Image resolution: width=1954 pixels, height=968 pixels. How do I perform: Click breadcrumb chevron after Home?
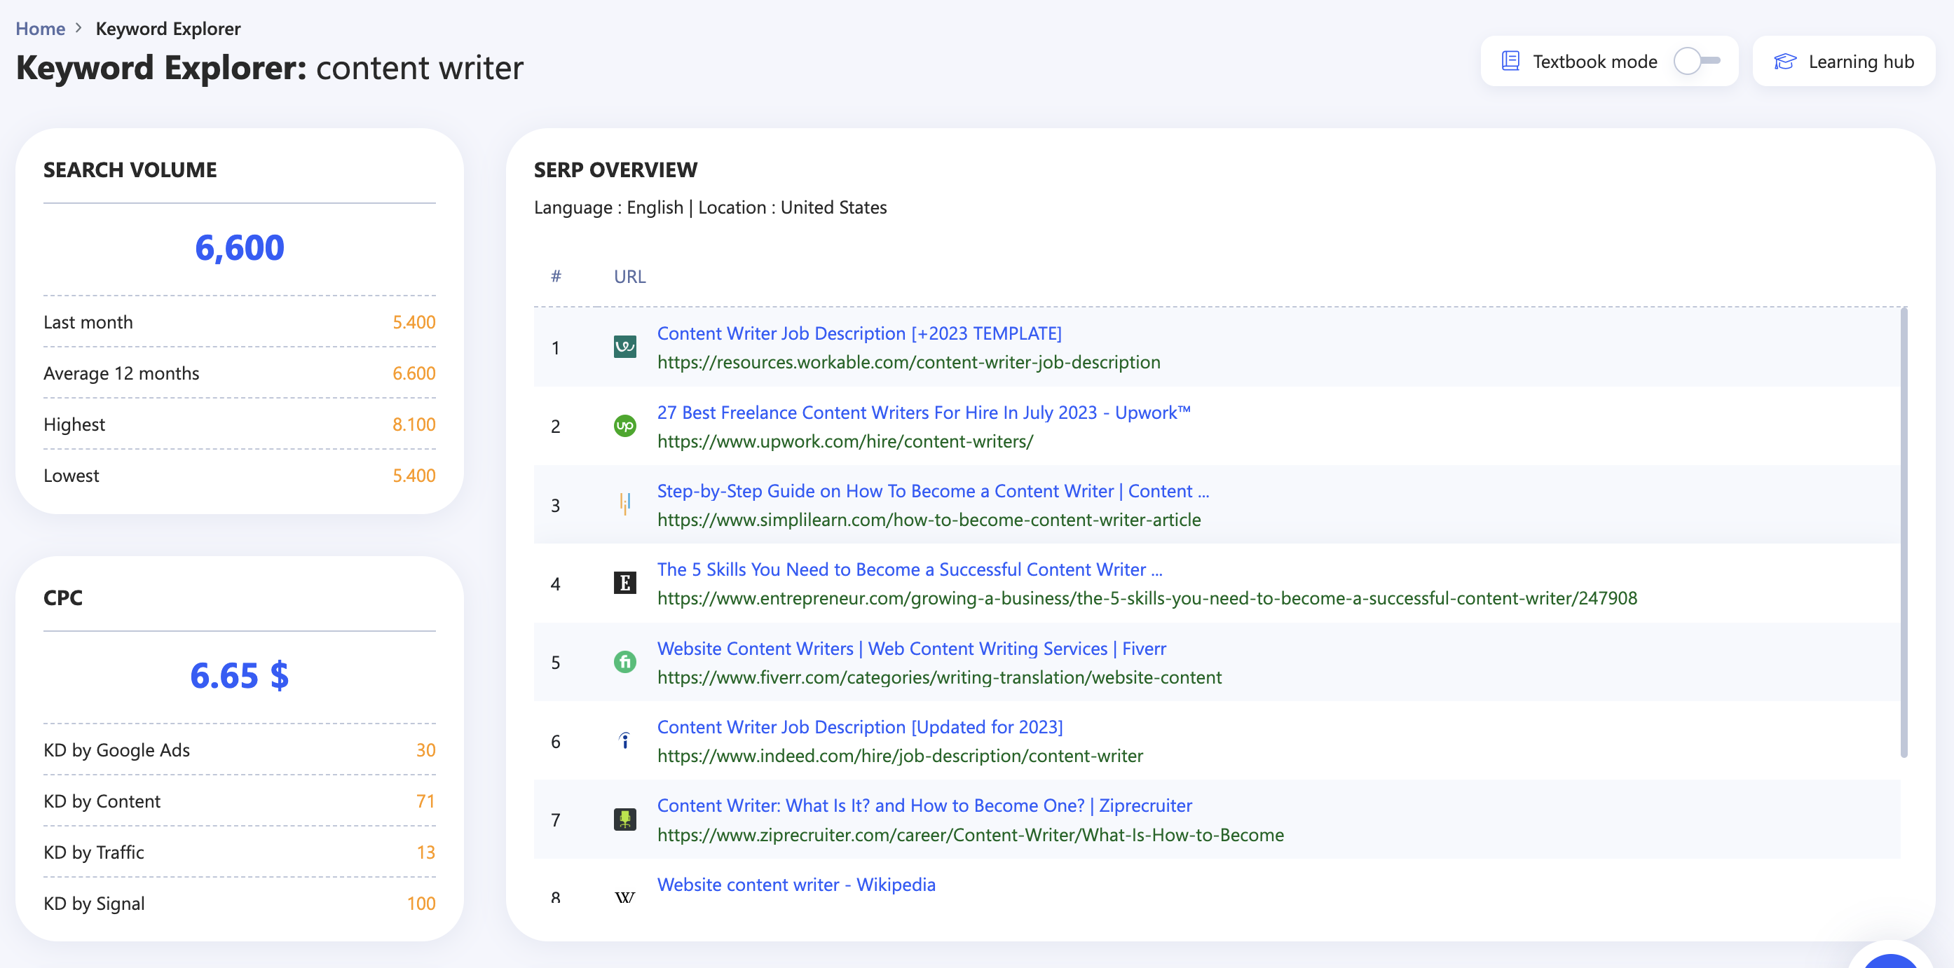[79, 28]
